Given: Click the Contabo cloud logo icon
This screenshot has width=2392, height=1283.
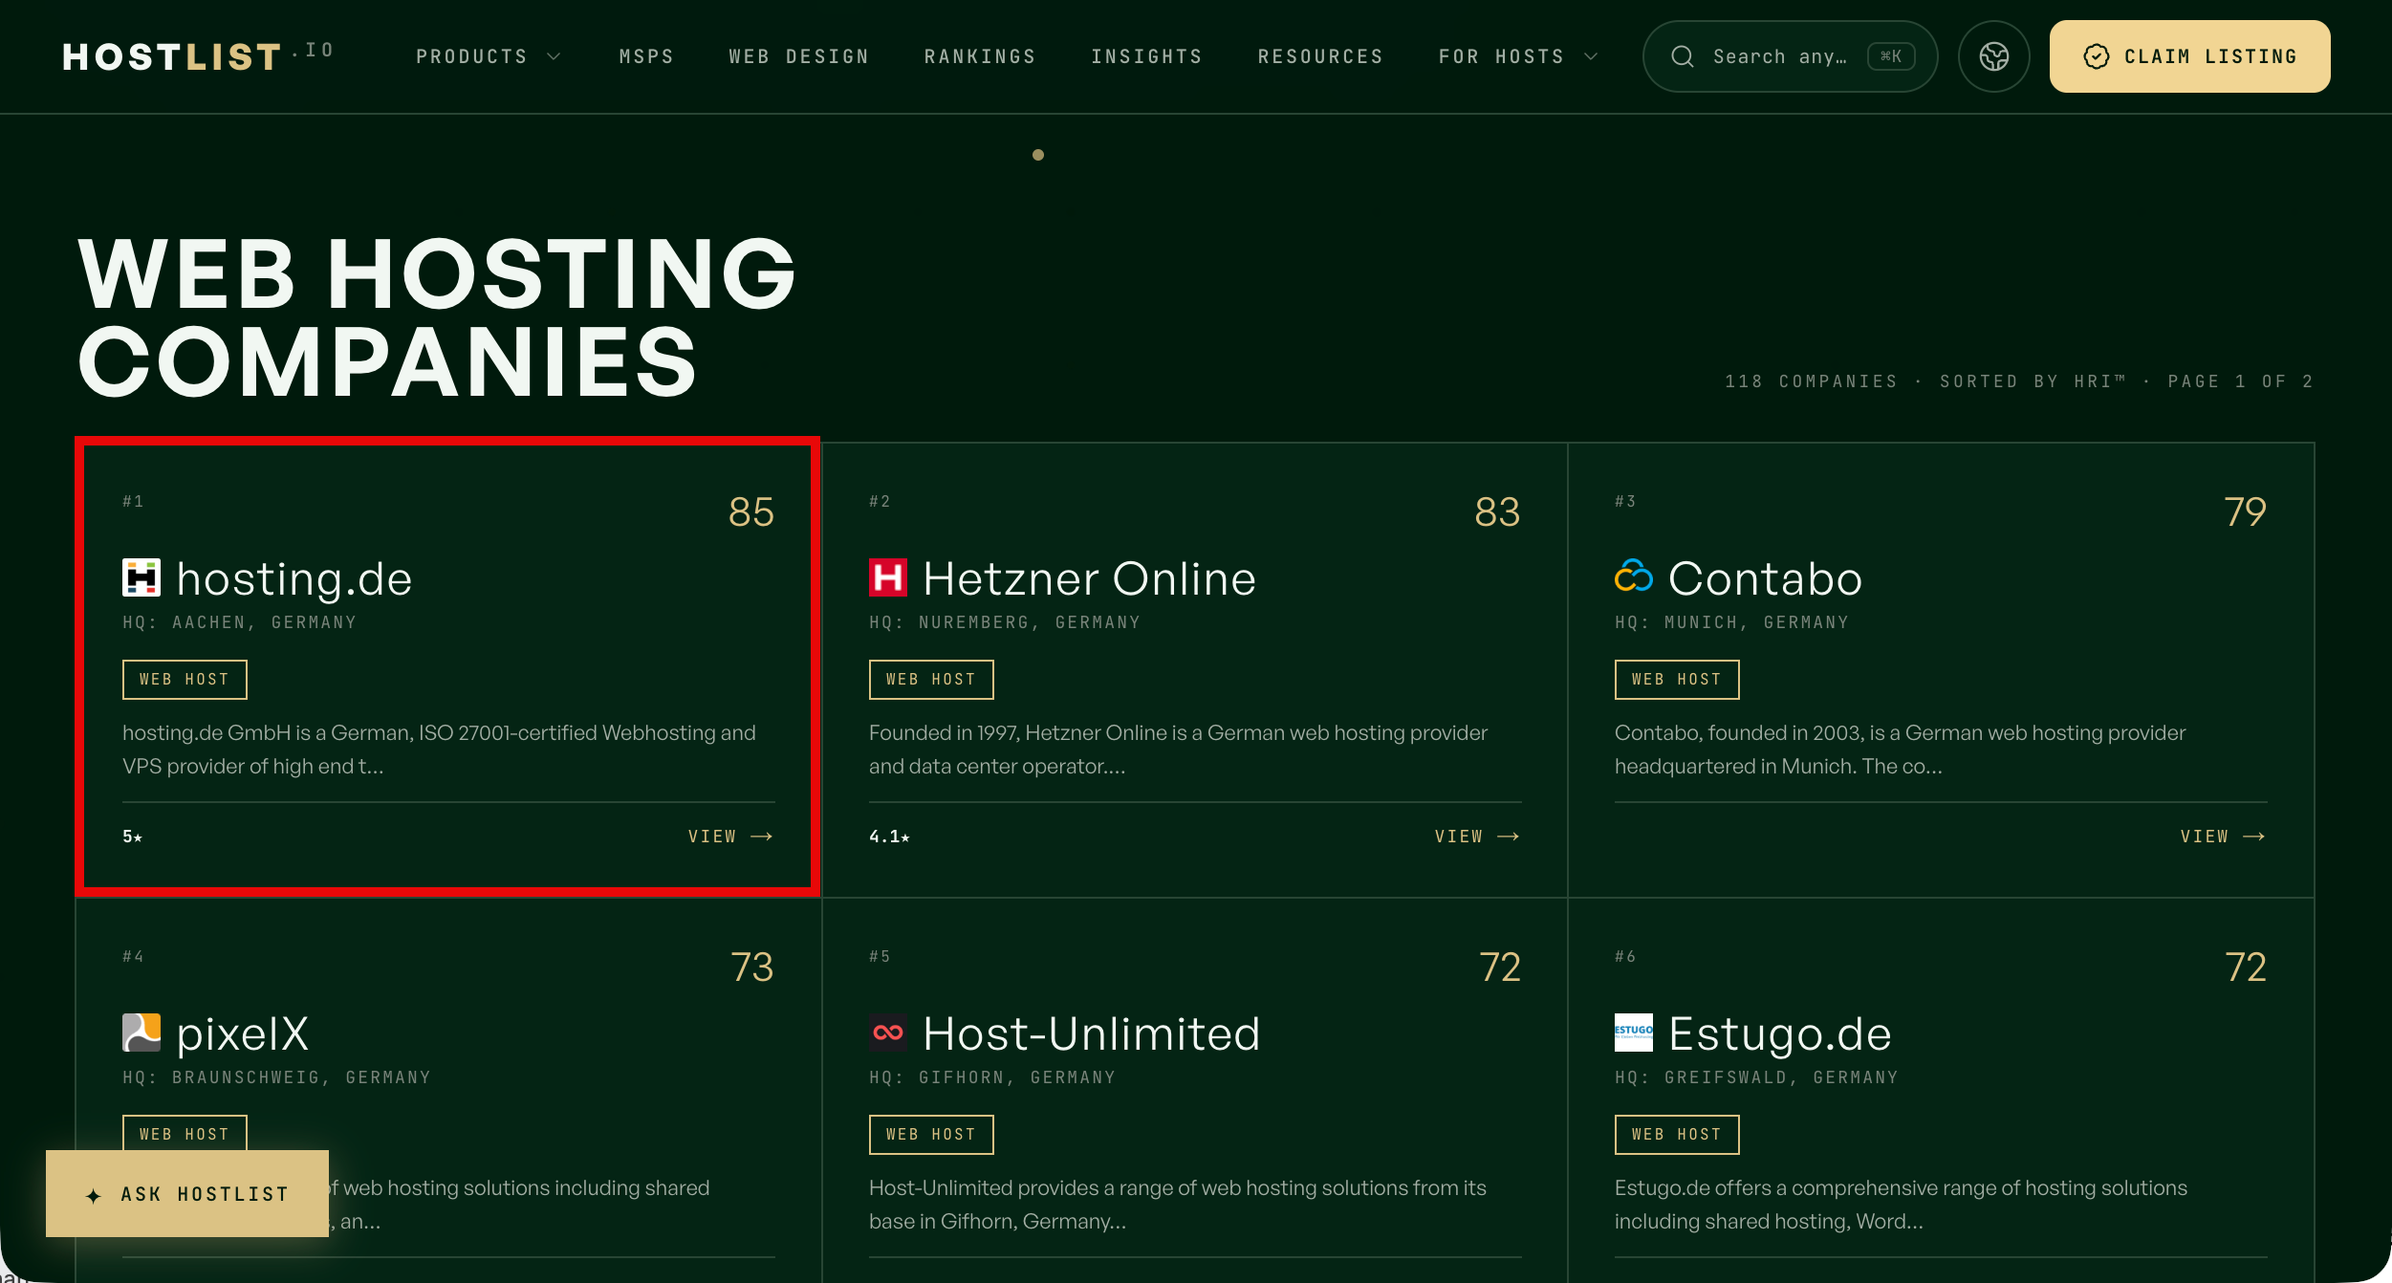Looking at the screenshot, I should click(1634, 576).
